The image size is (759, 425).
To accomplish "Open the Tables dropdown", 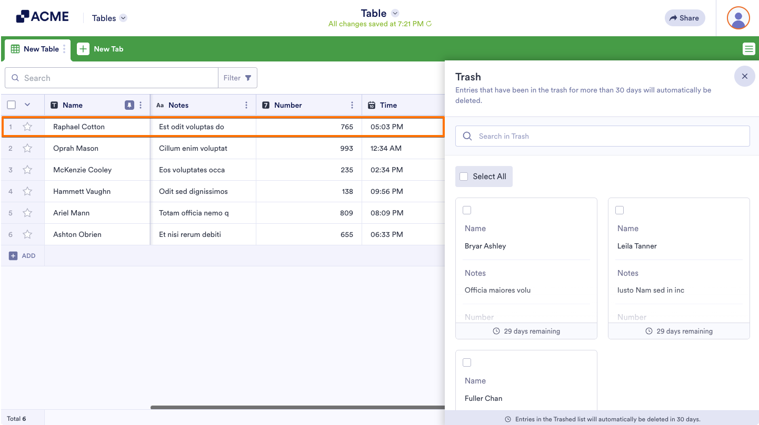I will 109,18.
